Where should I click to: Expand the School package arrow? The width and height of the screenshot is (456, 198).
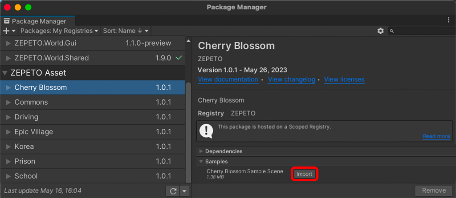(8, 176)
